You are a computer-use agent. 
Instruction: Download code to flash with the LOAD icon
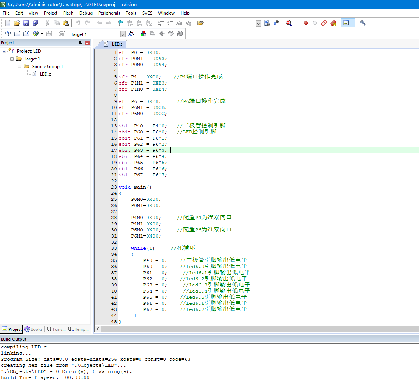[62, 34]
